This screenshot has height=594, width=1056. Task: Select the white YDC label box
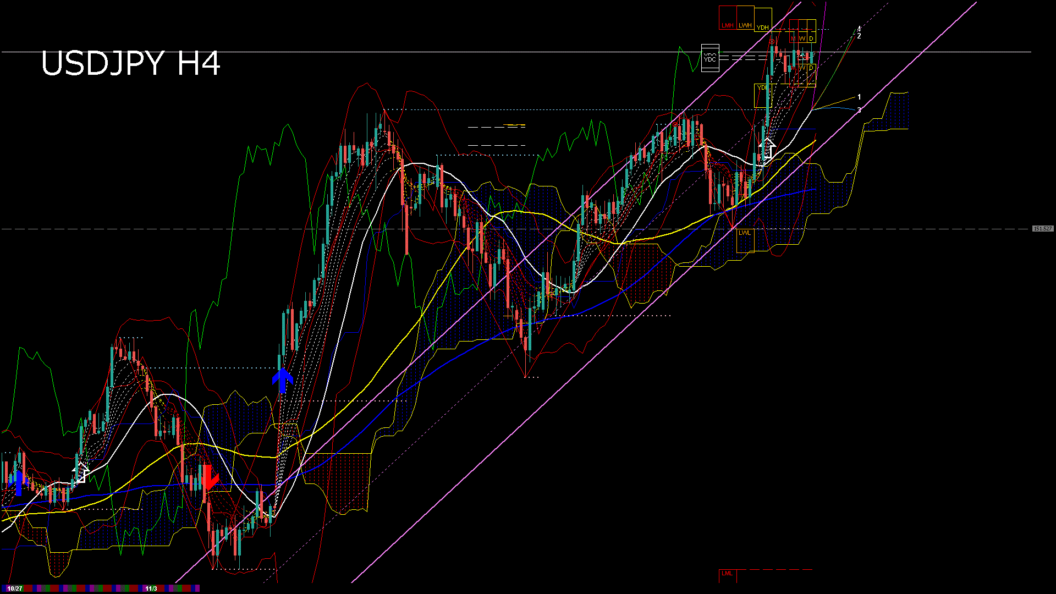710,58
